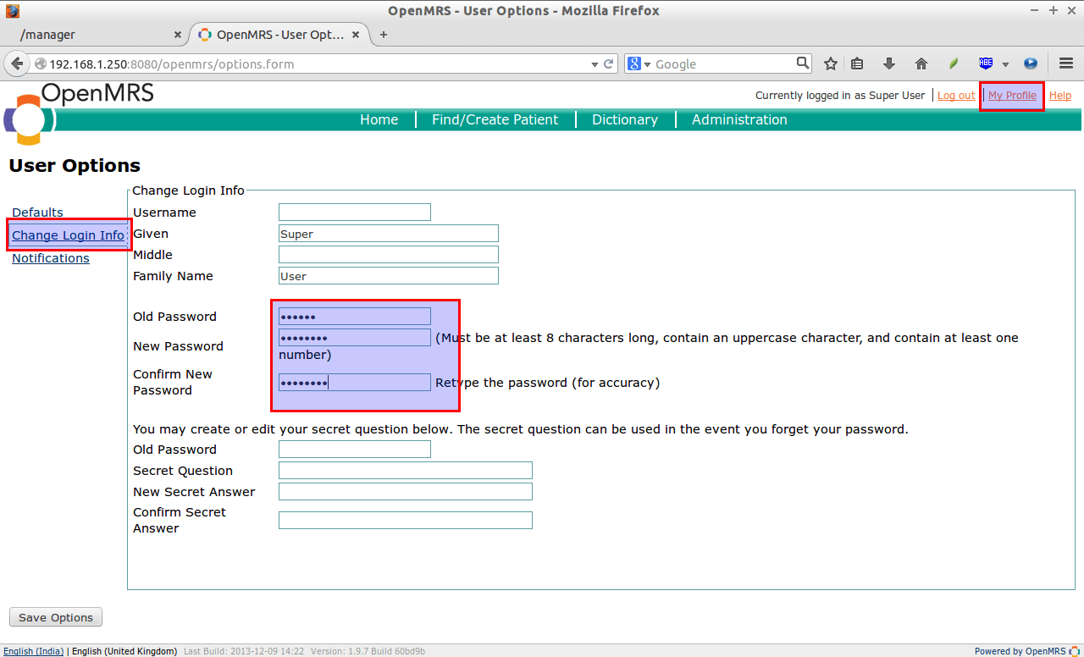Select the Defaults section link
Screen dimensions: 1084x657
pyautogui.click(x=37, y=213)
